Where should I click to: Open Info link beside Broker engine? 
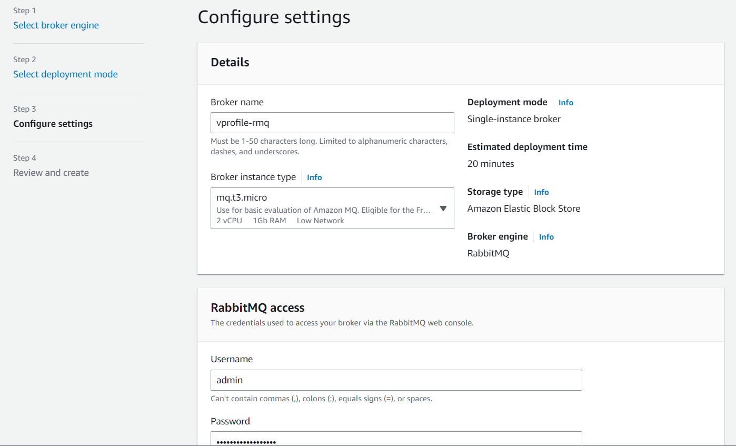[x=546, y=236]
